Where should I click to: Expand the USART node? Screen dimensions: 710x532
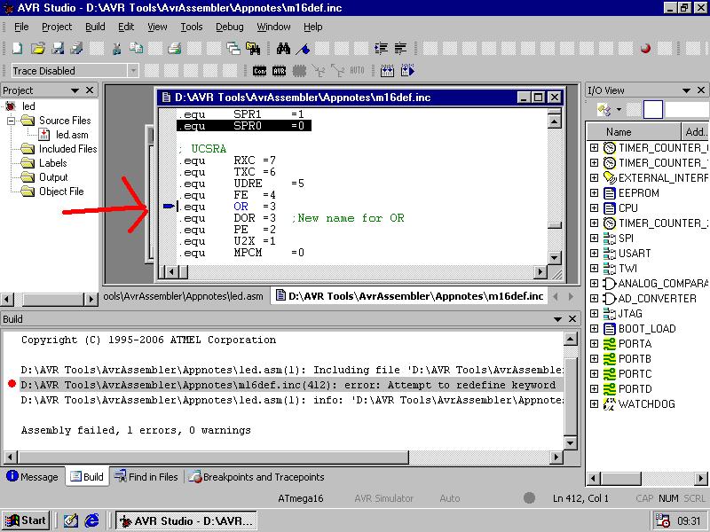pos(594,254)
